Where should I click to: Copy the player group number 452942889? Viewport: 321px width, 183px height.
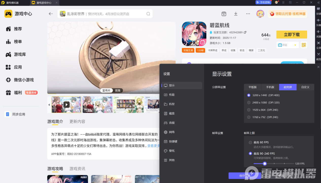click(x=245, y=32)
